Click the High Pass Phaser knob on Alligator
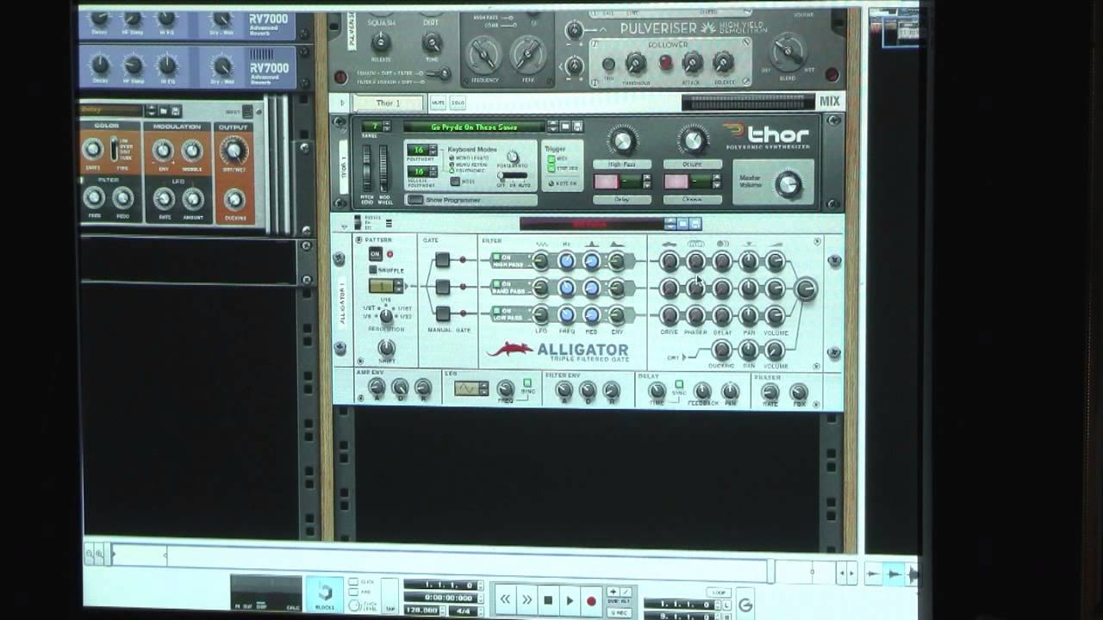The height and width of the screenshot is (620, 1103). [x=695, y=261]
